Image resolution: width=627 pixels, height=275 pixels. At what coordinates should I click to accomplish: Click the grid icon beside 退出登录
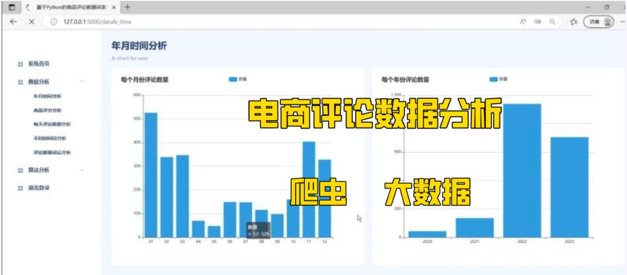[21, 188]
